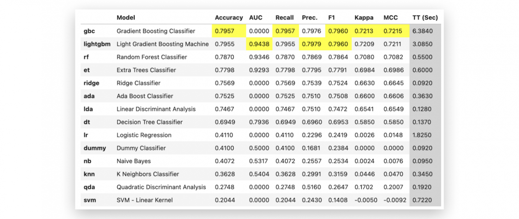Click the dummy row index label
Screen dimensions: 519x219
pos(94,148)
